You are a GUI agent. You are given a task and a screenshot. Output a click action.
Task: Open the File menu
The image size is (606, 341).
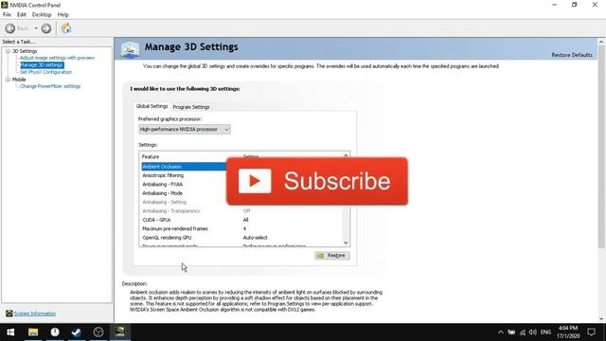tap(7, 15)
